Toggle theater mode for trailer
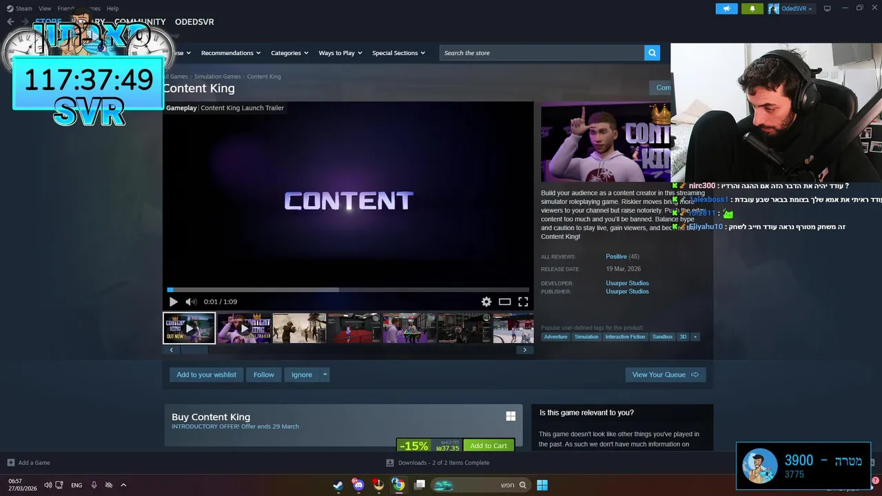882x496 pixels. pos(505,302)
